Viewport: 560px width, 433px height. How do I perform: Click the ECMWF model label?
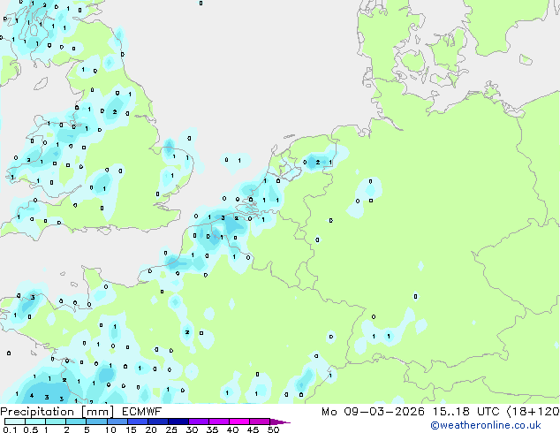(142, 412)
